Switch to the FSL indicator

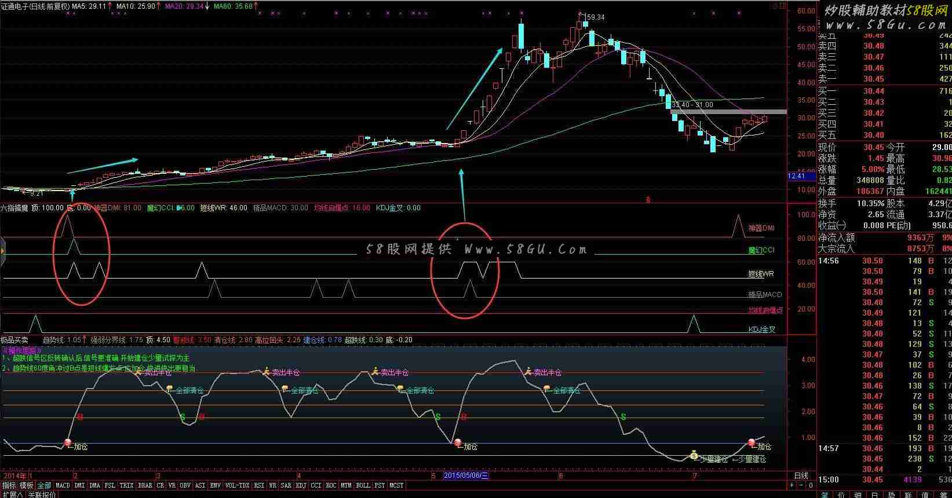(x=110, y=485)
